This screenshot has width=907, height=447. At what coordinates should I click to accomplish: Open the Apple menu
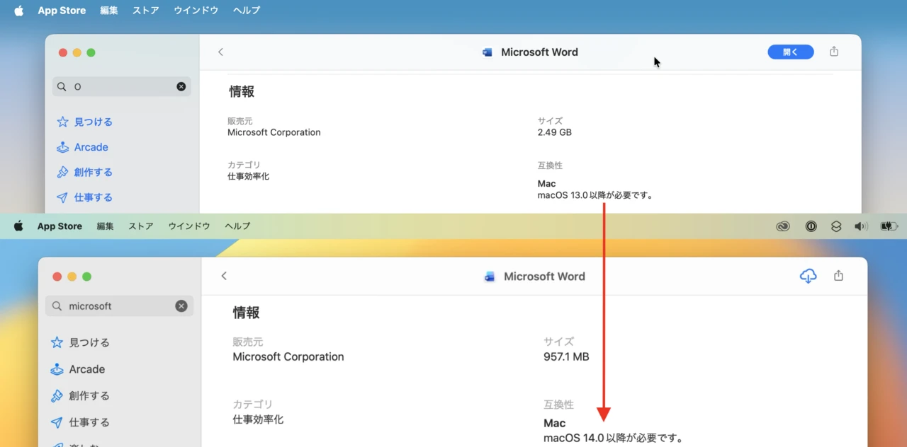pyautogui.click(x=18, y=10)
